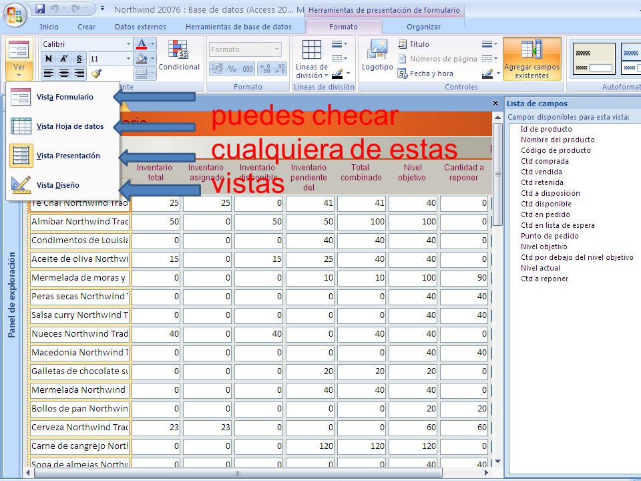The width and height of the screenshot is (641, 481).
Task: Open the Organizar ribbon tab
Action: click(x=423, y=27)
